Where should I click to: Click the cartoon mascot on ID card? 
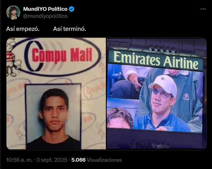tap(12, 57)
